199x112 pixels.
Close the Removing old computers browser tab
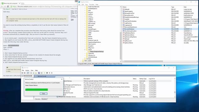(x=19, y=3)
